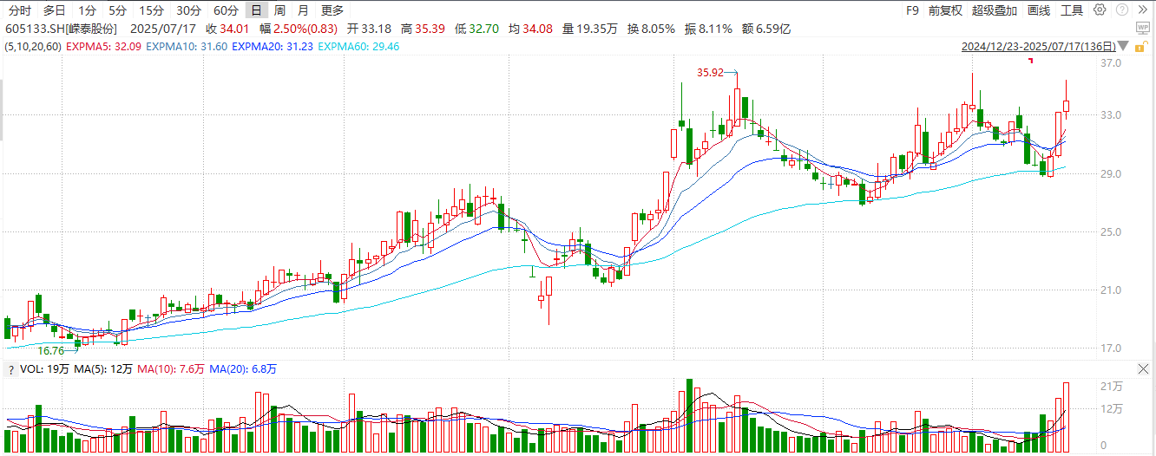The height and width of the screenshot is (456, 1156).
Task: Click the help question mark icon in toolbar
Action: coord(1122,10)
